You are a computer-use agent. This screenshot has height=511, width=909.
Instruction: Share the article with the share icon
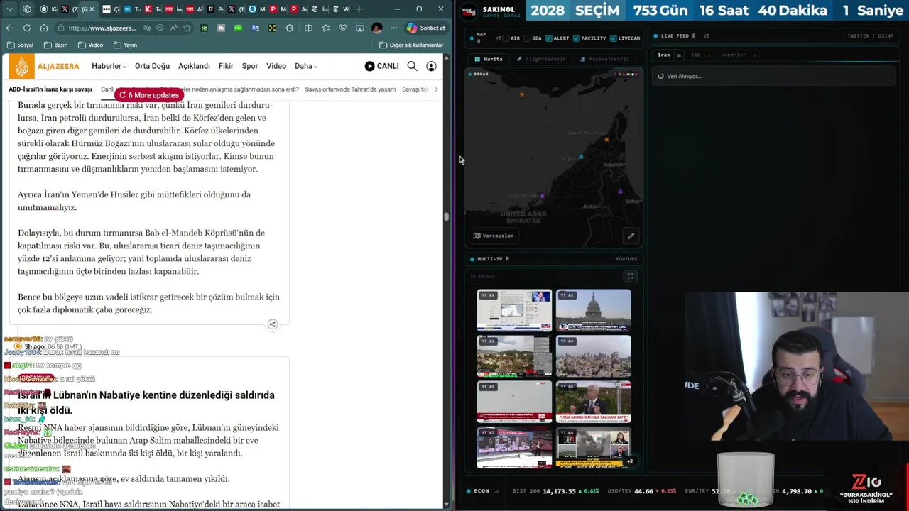pyautogui.click(x=272, y=324)
